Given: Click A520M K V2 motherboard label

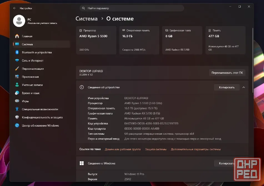Looking at the screenshot, I should click(86, 75).
